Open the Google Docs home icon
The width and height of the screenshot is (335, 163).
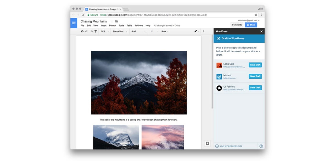point(74,23)
